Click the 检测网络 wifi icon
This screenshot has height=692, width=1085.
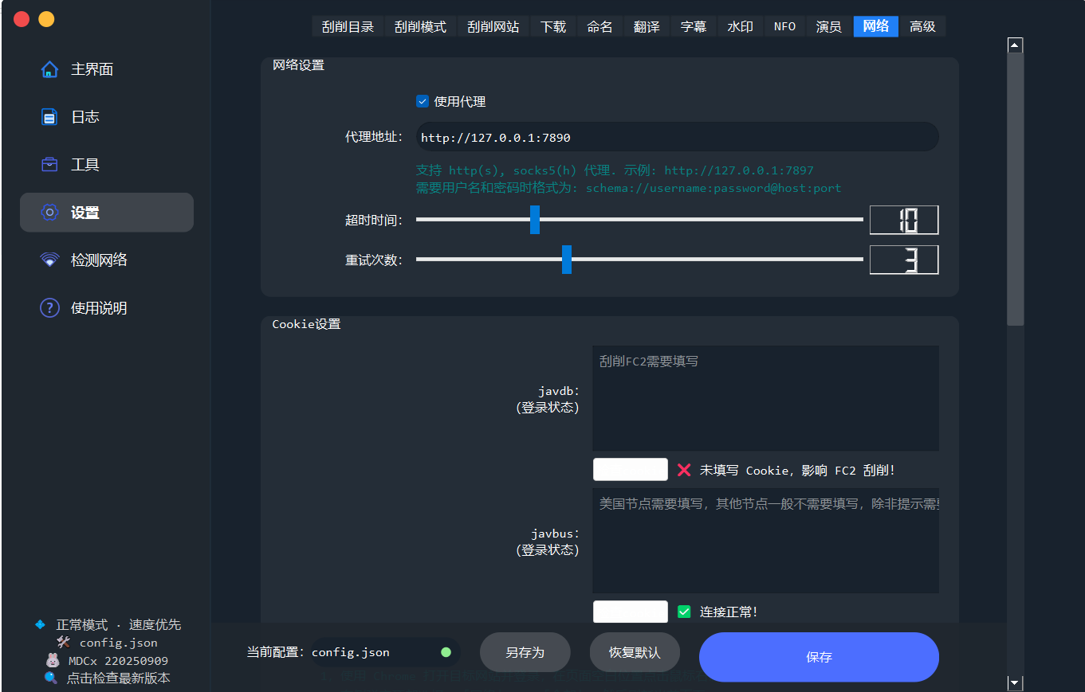[x=49, y=260]
